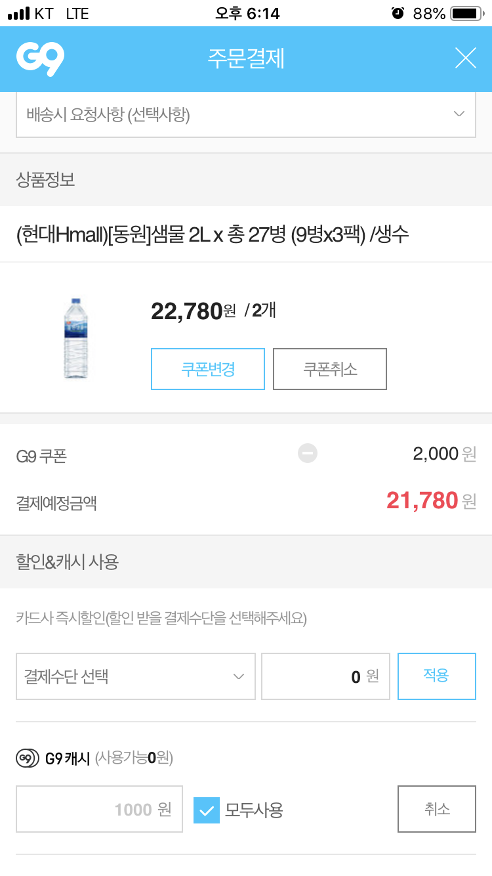492x876 pixels.
Task: Tap 적용 to apply card discount
Action: (x=436, y=676)
